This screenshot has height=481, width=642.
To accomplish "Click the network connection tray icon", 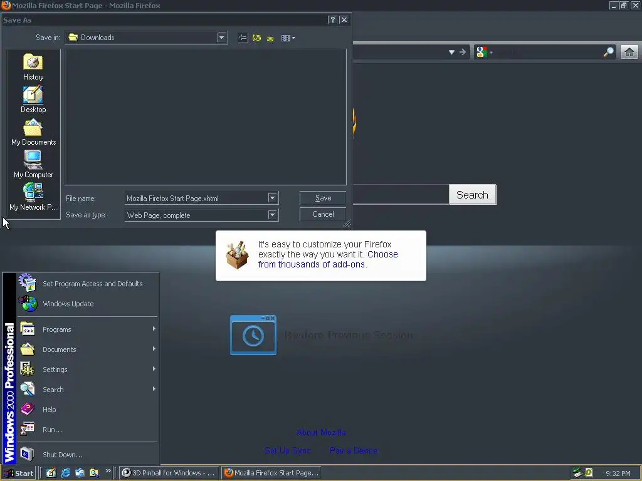I will pos(577,473).
